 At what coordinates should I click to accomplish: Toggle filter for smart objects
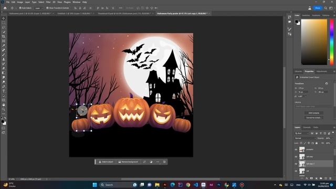pyautogui.click(x=329, y=133)
